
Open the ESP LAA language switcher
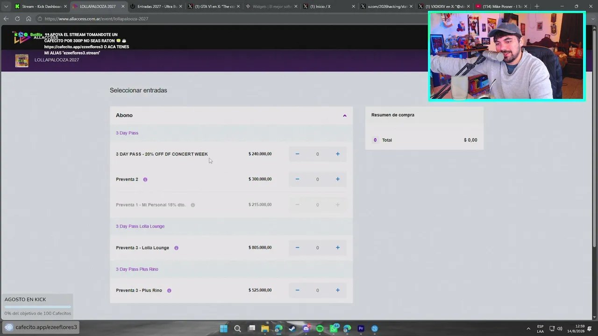541,329
